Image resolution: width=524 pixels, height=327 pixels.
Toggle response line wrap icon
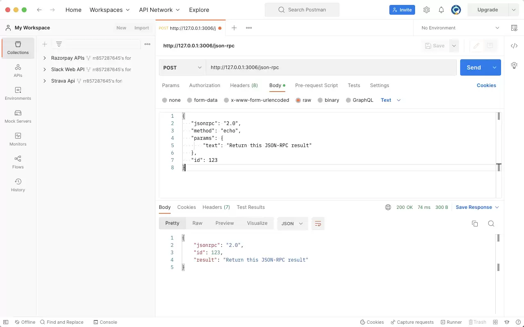coord(318,224)
